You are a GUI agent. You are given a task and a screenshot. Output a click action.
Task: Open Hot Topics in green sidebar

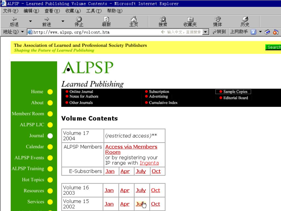tap(33, 180)
